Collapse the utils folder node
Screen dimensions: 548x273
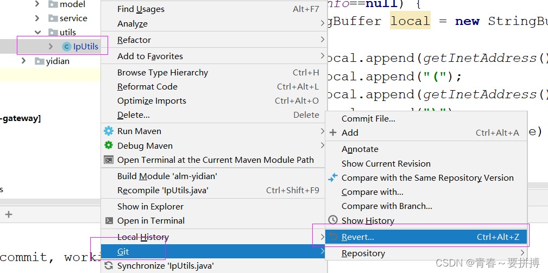click(37, 33)
